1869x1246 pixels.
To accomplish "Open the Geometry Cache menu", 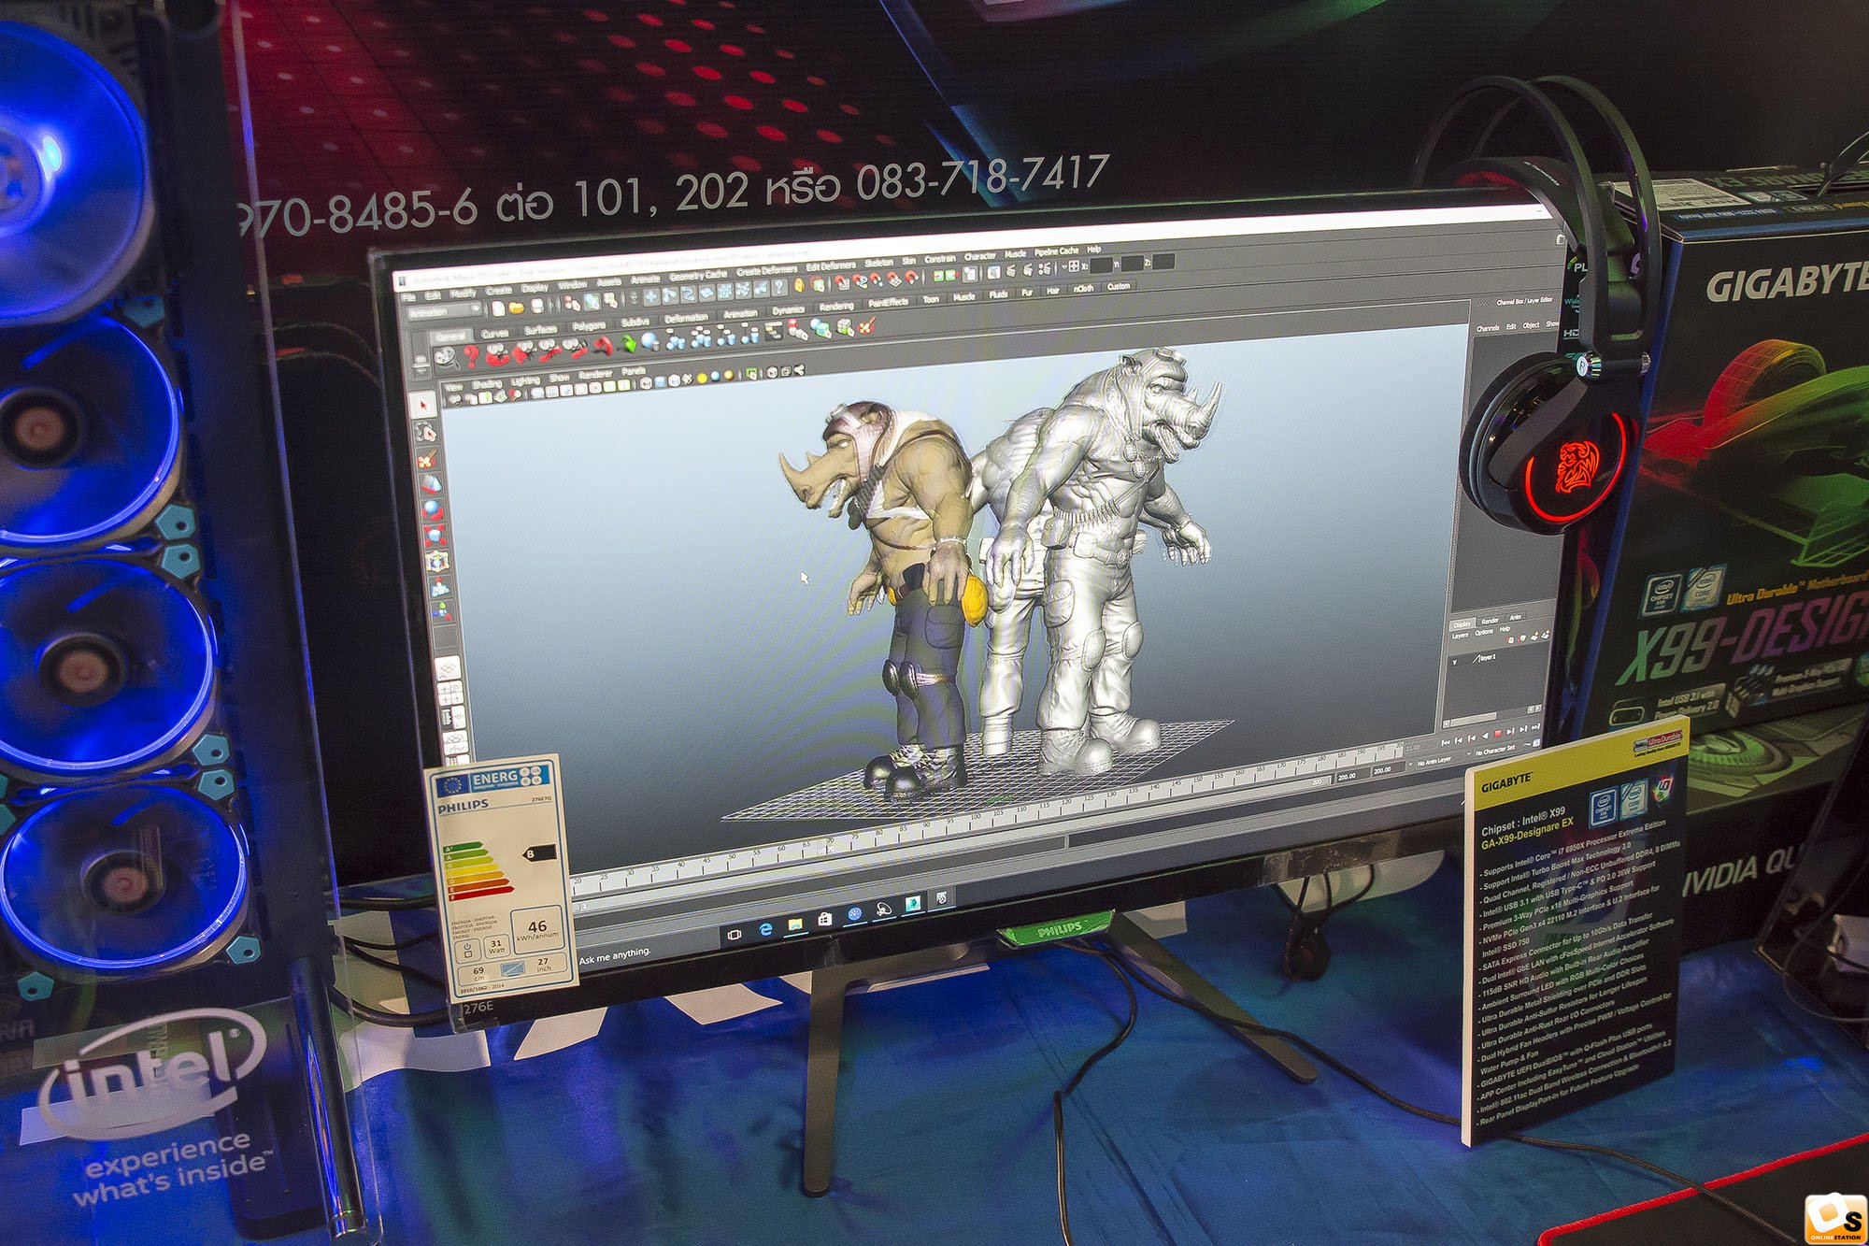I will click(697, 276).
